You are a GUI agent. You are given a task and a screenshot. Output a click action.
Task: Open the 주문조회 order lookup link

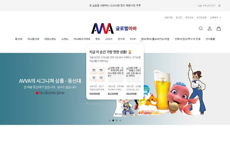click(x=189, y=18)
